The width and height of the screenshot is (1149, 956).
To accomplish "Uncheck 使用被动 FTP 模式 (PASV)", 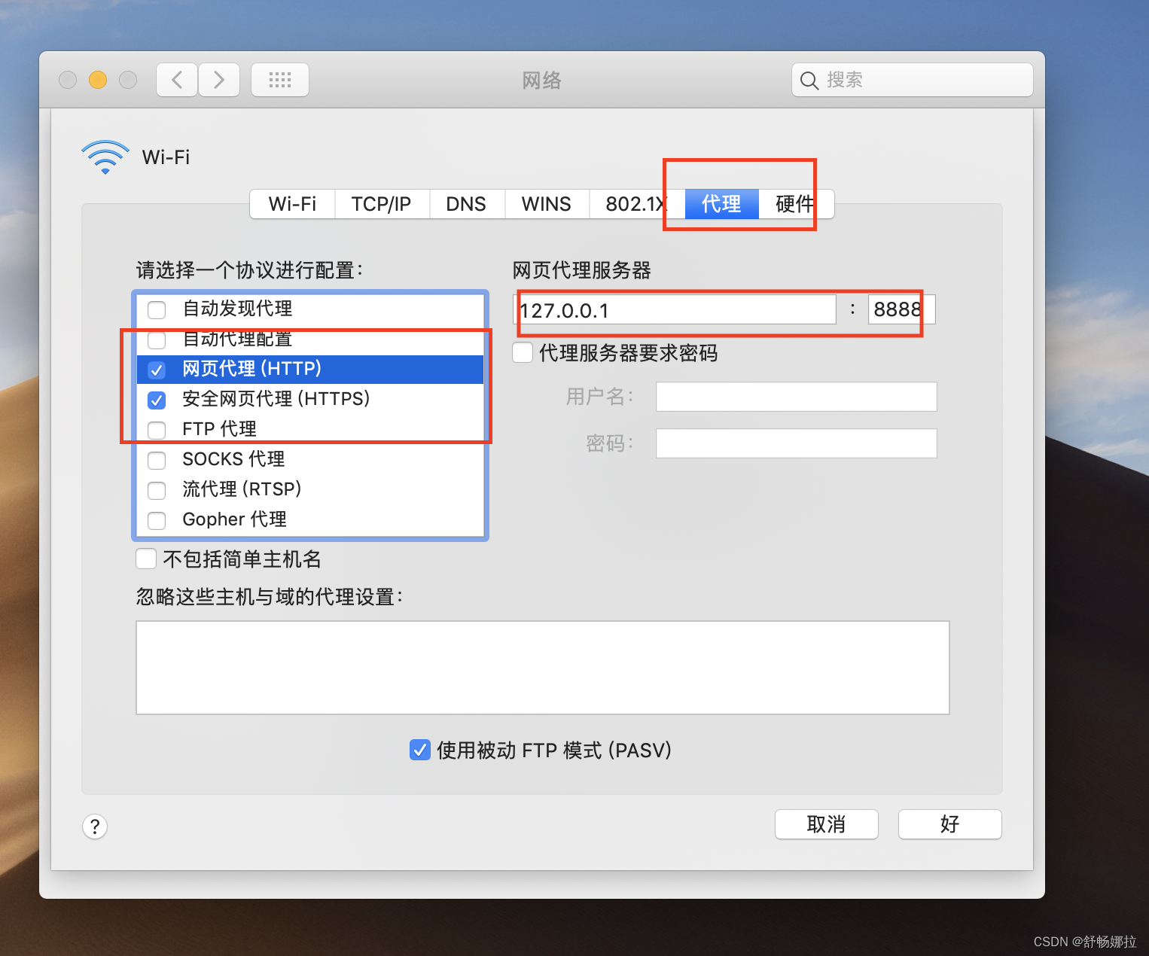I will pyautogui.click(x=420, y=750).
